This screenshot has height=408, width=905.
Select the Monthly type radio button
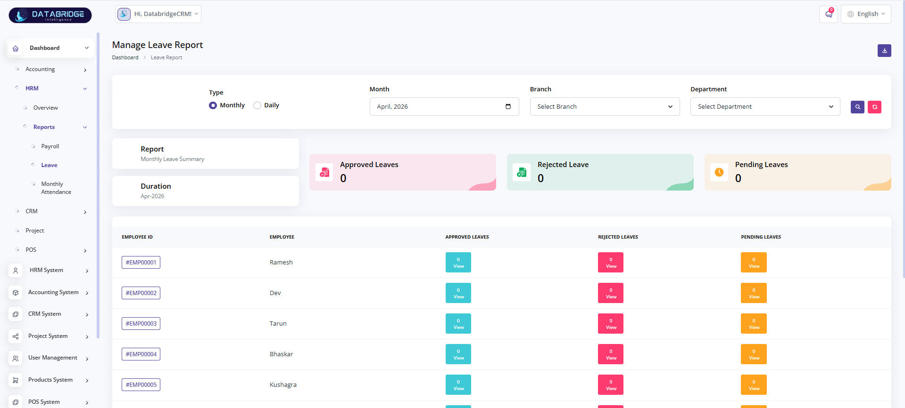[x=213, y=105]
